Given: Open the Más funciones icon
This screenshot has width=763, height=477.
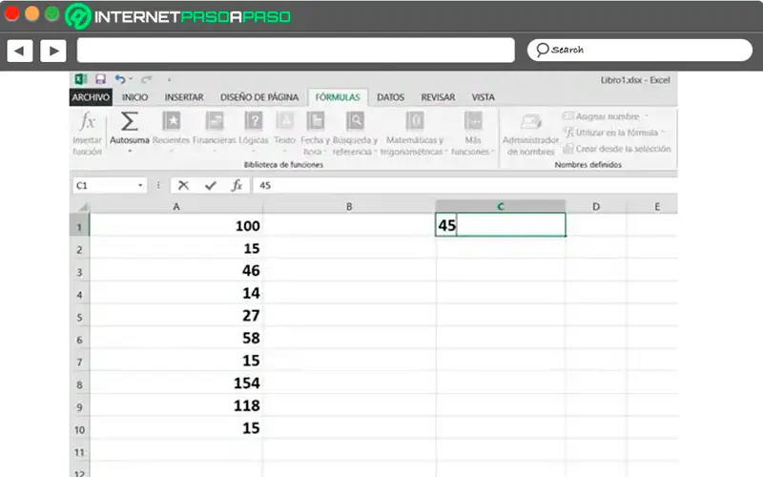Looking at the screenshot, I should click(x=473, y=121).
